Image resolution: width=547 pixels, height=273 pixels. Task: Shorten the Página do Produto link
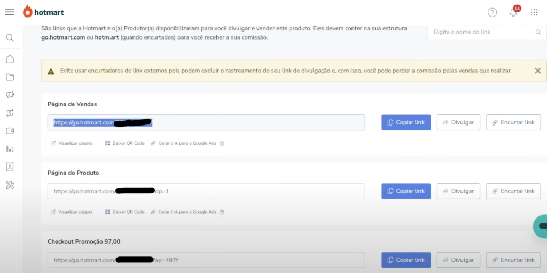click(513, 191)
